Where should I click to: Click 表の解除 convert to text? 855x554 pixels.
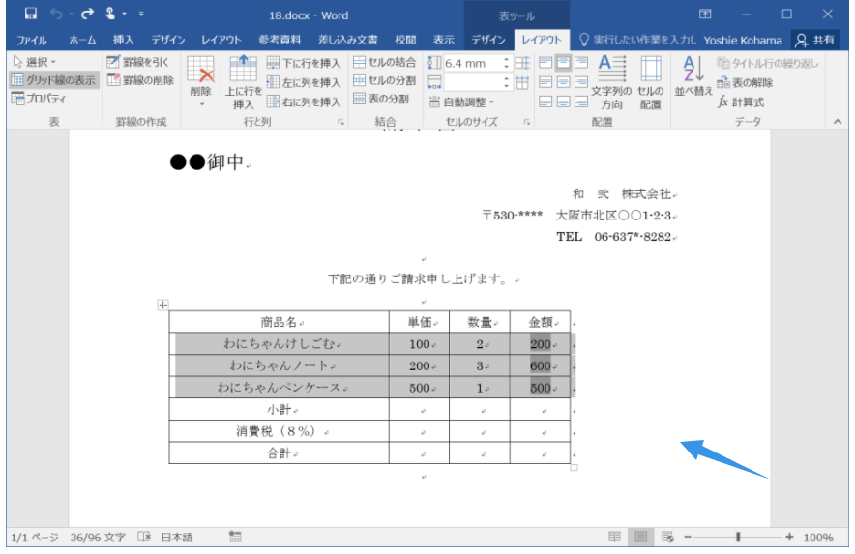745,82
